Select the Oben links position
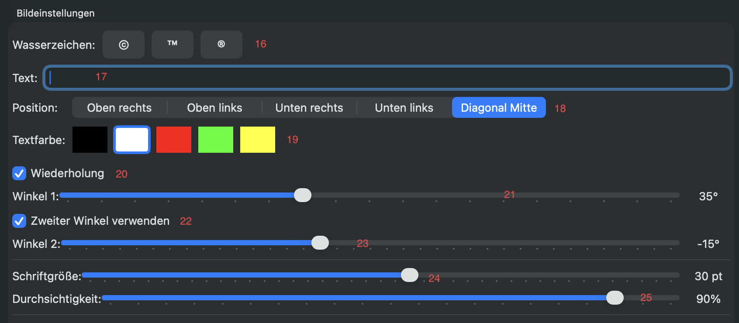The width and height of the screenshot is (739, 323). (x=214, y=108)
